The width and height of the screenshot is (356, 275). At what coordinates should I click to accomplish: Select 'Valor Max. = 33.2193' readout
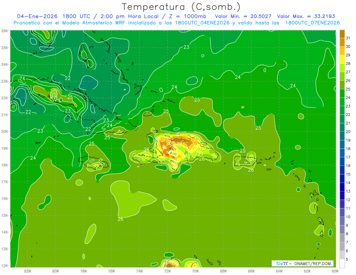306,16
